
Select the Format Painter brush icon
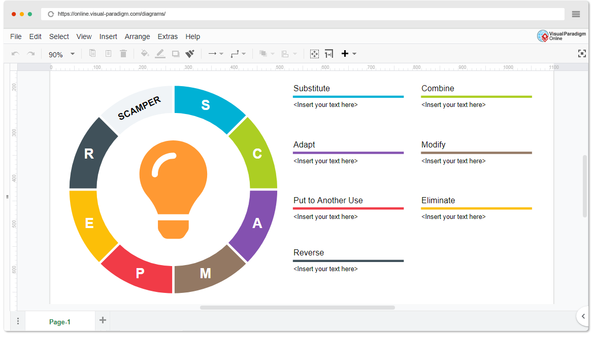click(190, 54)
